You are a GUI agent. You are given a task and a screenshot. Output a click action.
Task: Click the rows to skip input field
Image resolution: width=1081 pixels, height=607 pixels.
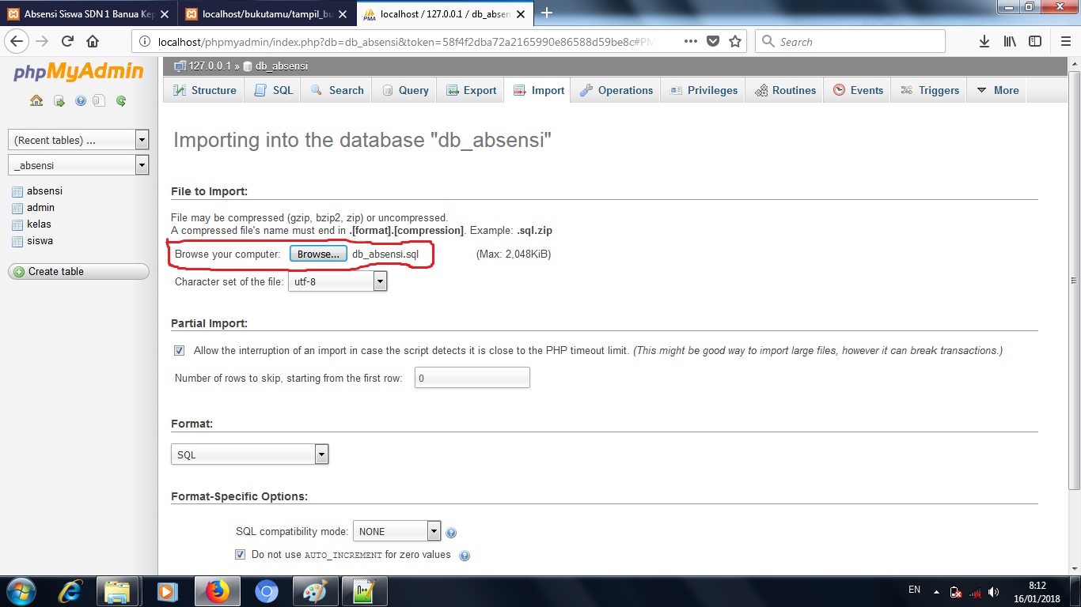[x=472, y=377]
